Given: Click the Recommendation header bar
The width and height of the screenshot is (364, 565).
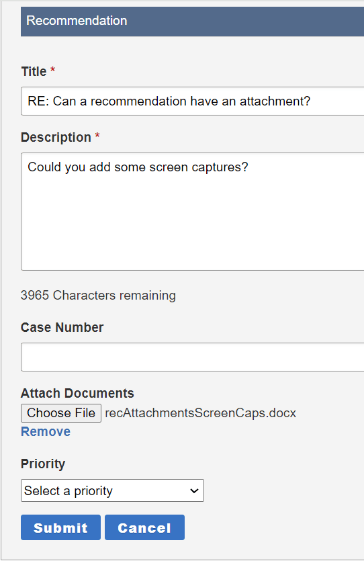Looking at the screenshot, I should pos(193,21).
